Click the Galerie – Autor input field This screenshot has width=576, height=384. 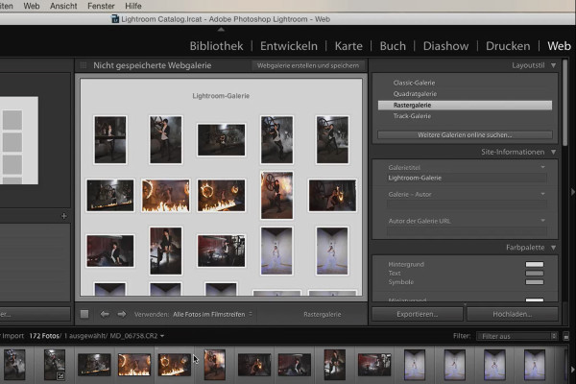[x=467, y=204]
